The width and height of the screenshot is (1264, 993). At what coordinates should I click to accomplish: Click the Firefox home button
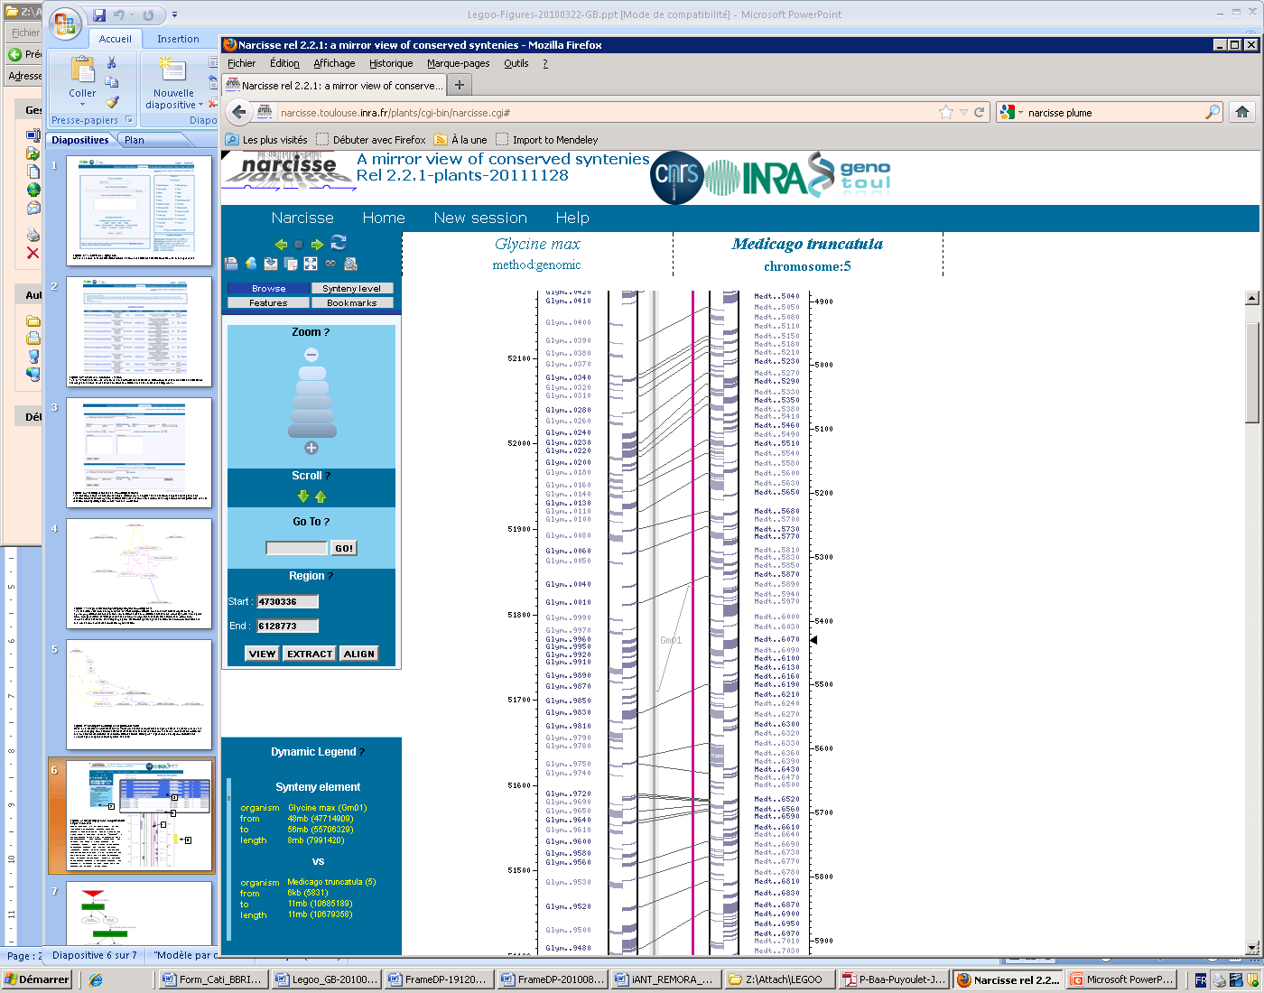(x=1242, y=112)
